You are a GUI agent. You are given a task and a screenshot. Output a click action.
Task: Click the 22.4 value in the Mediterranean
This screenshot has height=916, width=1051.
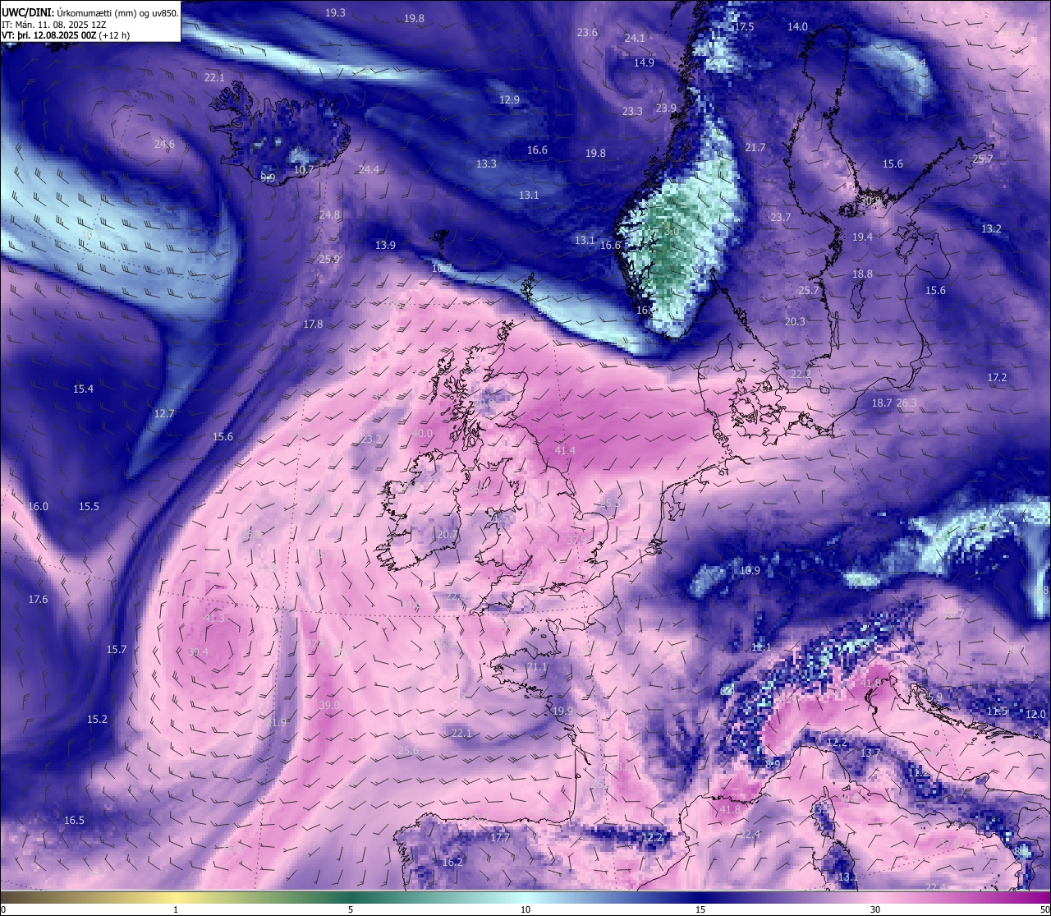[x=750, y=834]
